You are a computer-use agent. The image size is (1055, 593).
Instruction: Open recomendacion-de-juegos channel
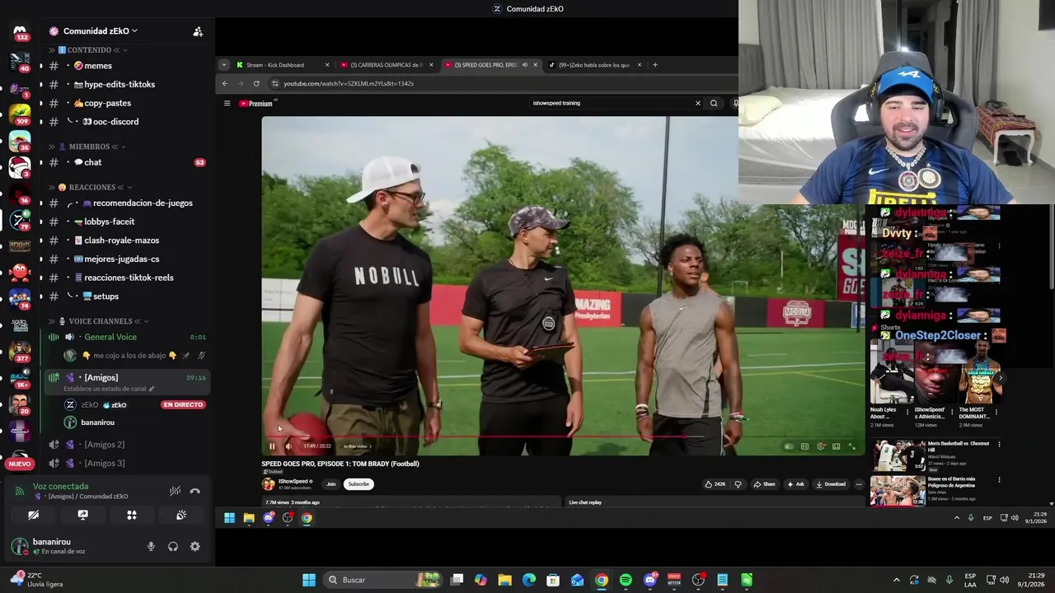click(128, 203)
